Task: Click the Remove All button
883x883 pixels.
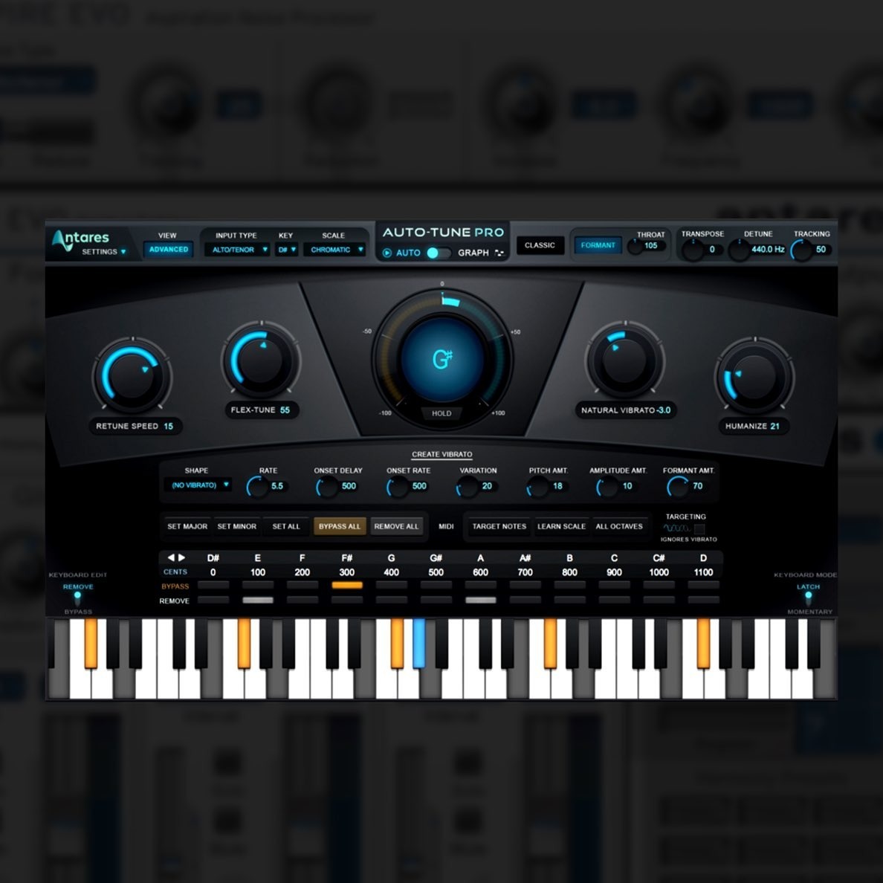Action: pos(396,526)
